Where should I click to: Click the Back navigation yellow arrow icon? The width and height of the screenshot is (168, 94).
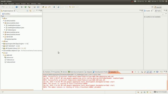(73, 7)
